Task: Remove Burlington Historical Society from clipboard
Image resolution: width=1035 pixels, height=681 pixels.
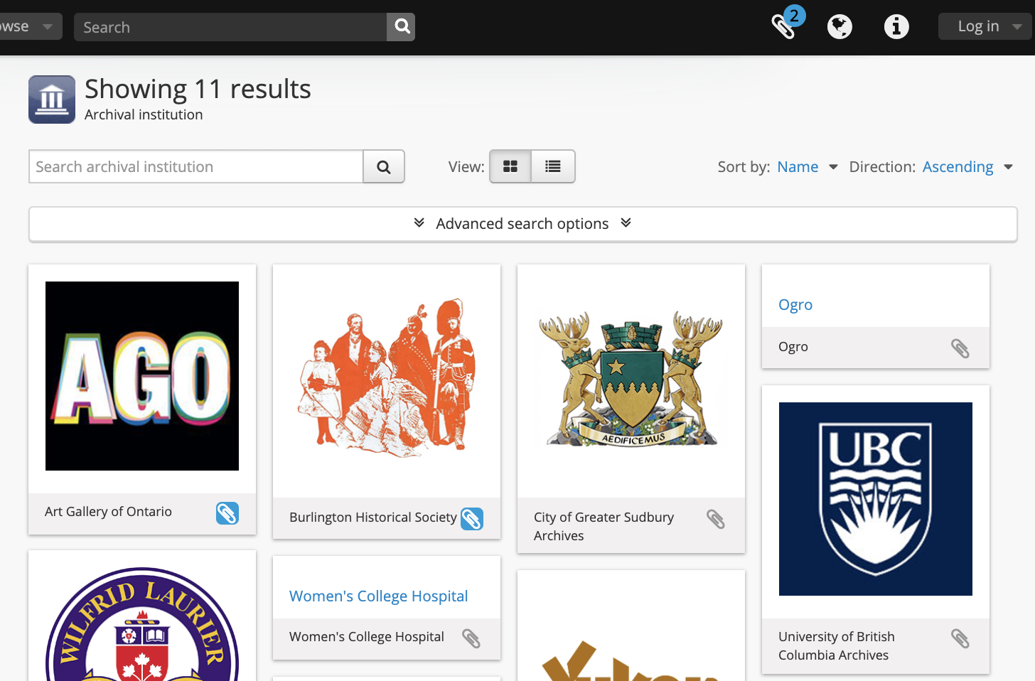Action: pyautogui.click(x=472, y=519)
